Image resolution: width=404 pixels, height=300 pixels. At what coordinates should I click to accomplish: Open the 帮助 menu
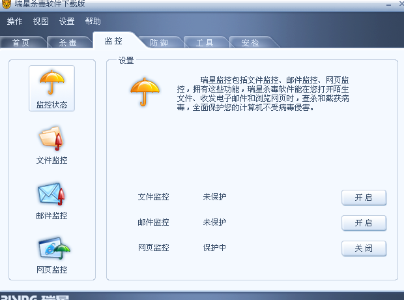pos(93,21)
